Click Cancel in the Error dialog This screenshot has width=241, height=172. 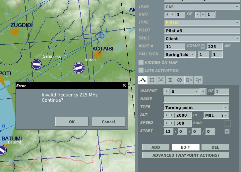(x=108, y=122)
